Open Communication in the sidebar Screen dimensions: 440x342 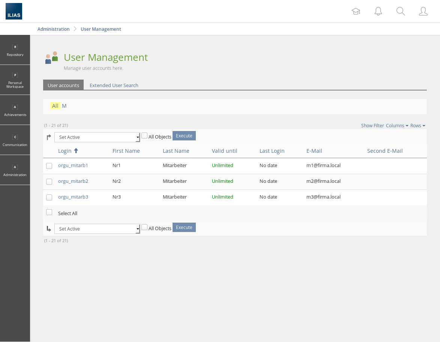(x=15, y=140)
